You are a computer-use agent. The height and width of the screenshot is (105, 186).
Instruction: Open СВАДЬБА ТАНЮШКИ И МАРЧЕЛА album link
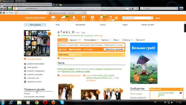[x=108, y=69]
